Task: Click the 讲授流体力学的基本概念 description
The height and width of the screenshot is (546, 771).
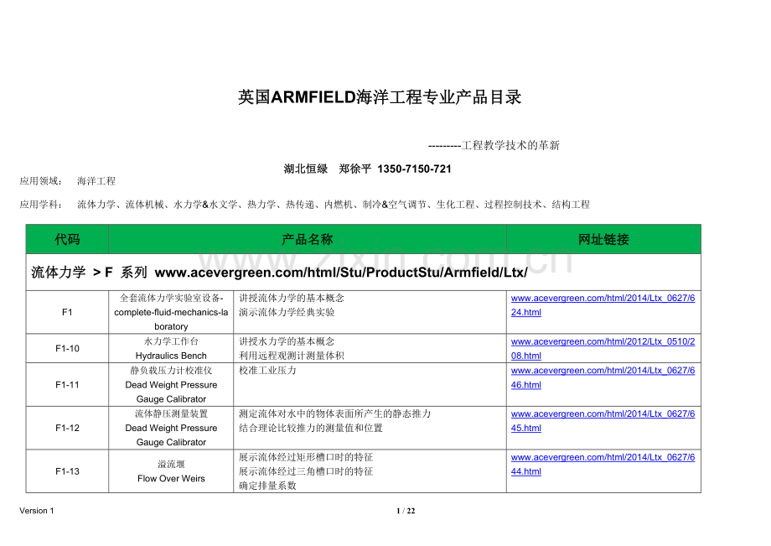Action: click(292, 298)
